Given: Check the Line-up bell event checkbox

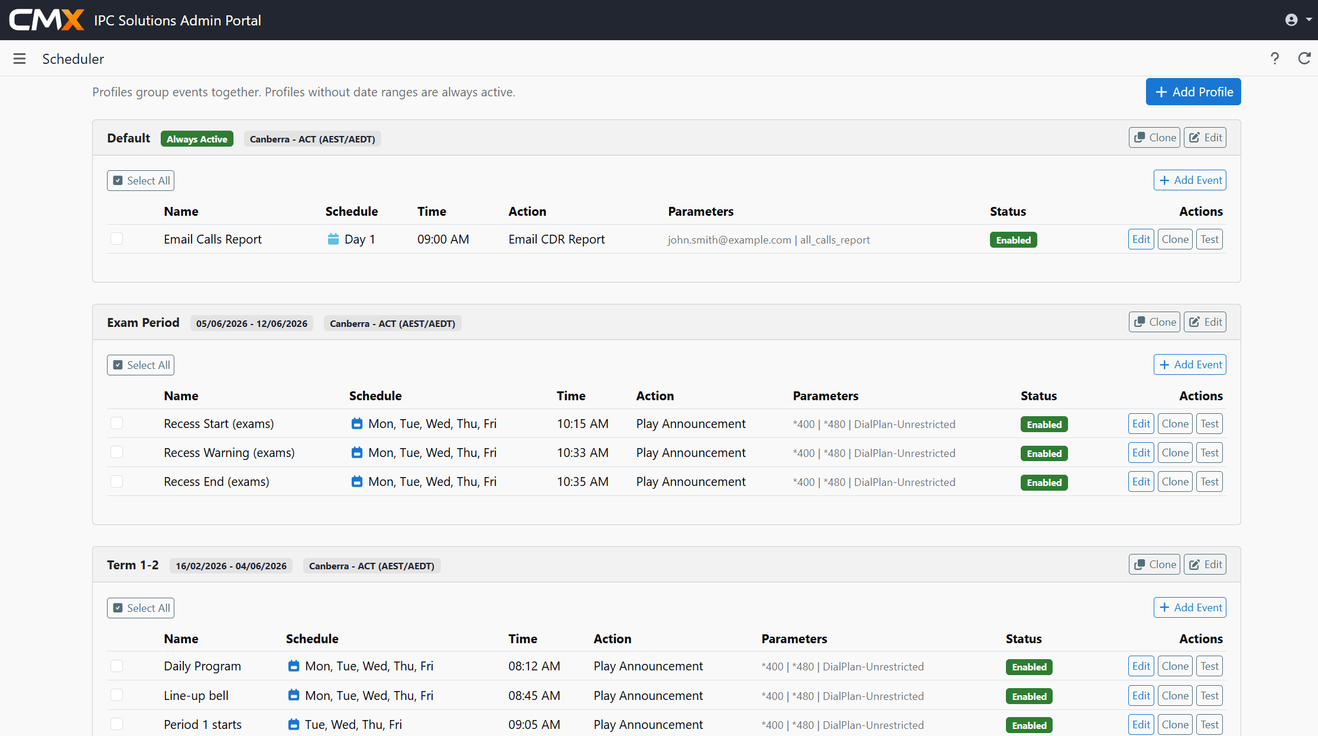Looking at the screenshot, I should pos(116,695).
